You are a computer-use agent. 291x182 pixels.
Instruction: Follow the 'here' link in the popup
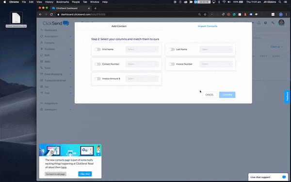(64, 167)
